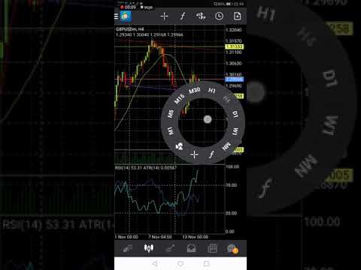Switch to the Trade tab in bottom bar
The image size is (361, 270).
point(170,248)
